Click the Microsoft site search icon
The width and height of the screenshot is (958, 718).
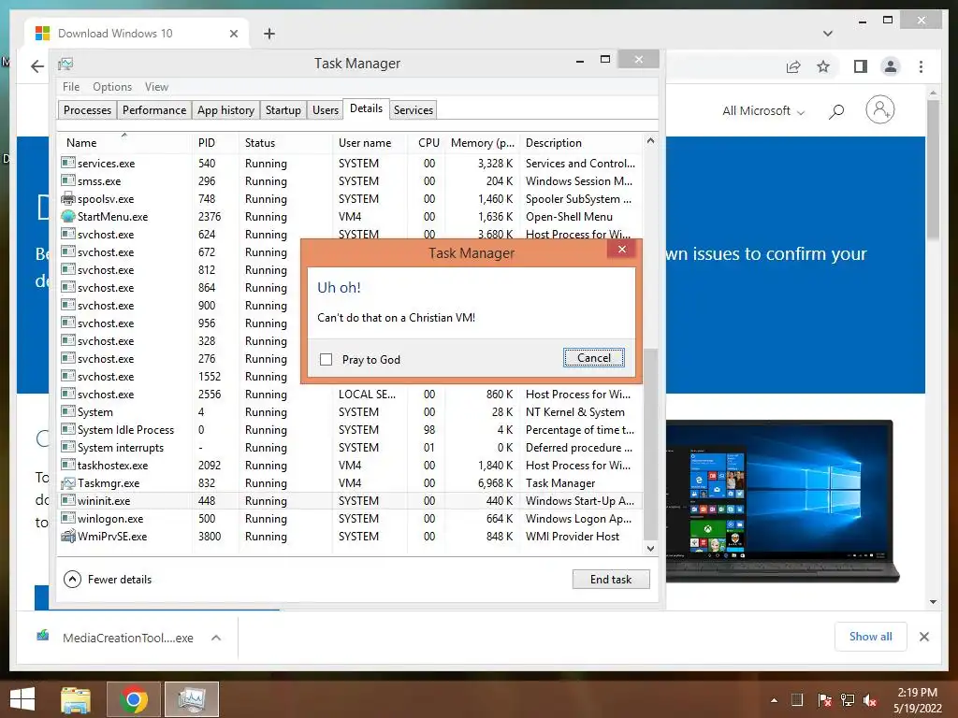click(836, 111)
